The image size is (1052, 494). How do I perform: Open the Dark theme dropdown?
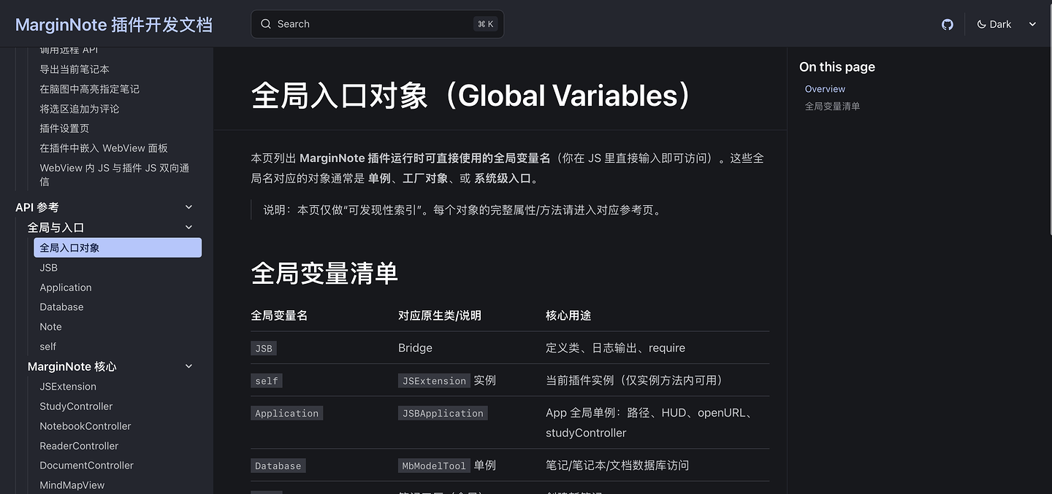click(1007, 24)
